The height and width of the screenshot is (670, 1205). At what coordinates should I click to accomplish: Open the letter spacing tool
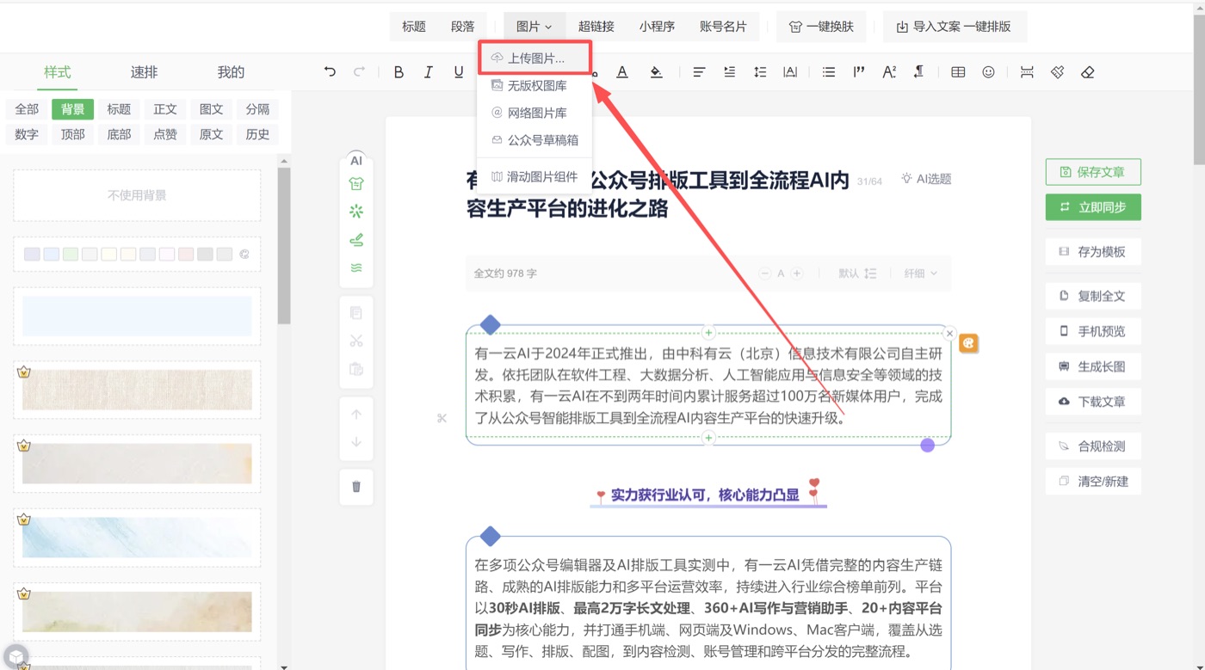[x=790, y=72]
